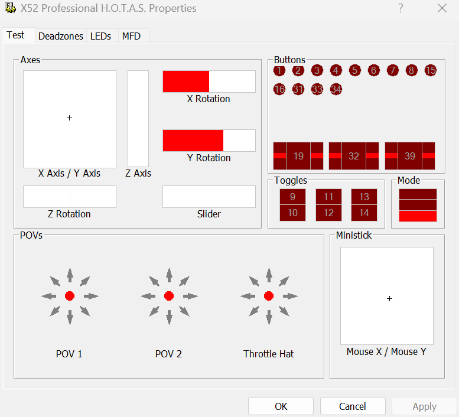This screenshot has width=459, height=417.
Task: Click toggle indicator 11
Action: pos(328,197)
